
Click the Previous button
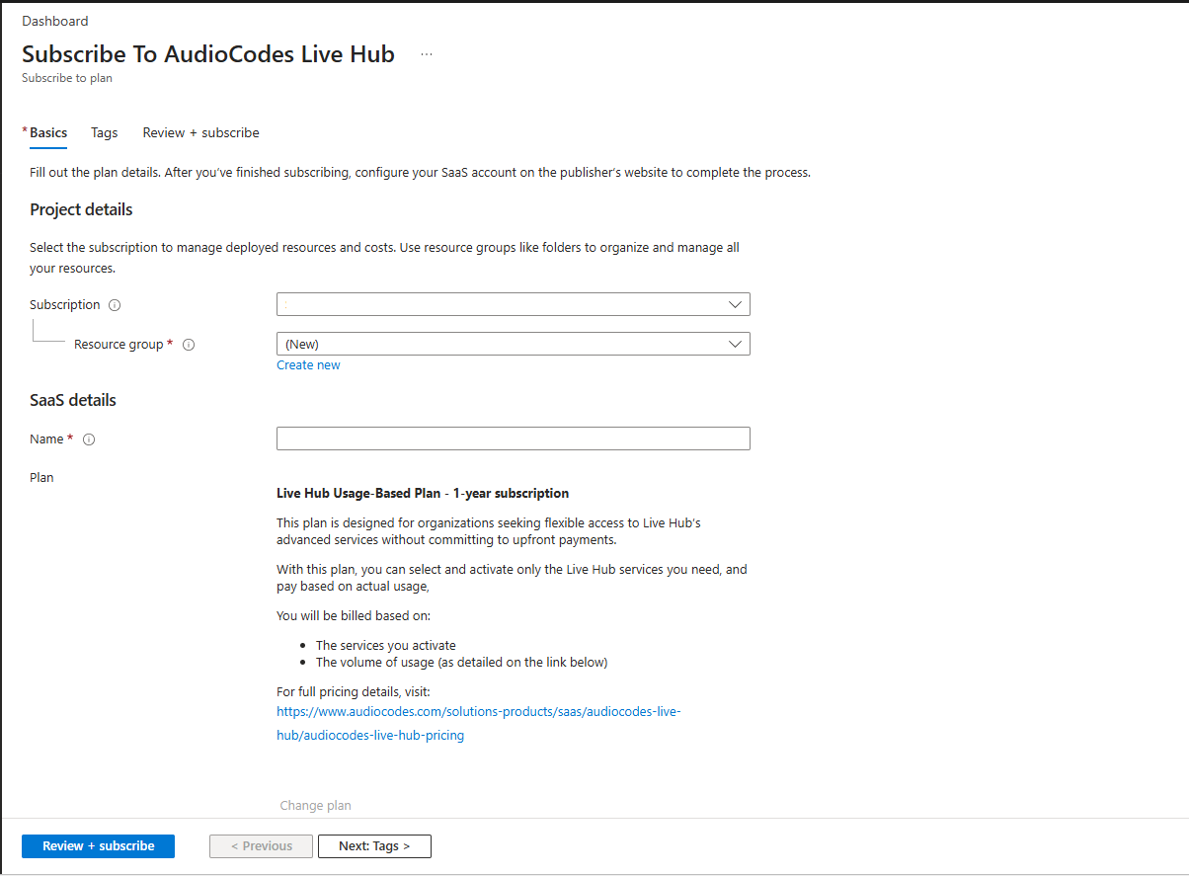pyautogui.click(x=262, y=846)
